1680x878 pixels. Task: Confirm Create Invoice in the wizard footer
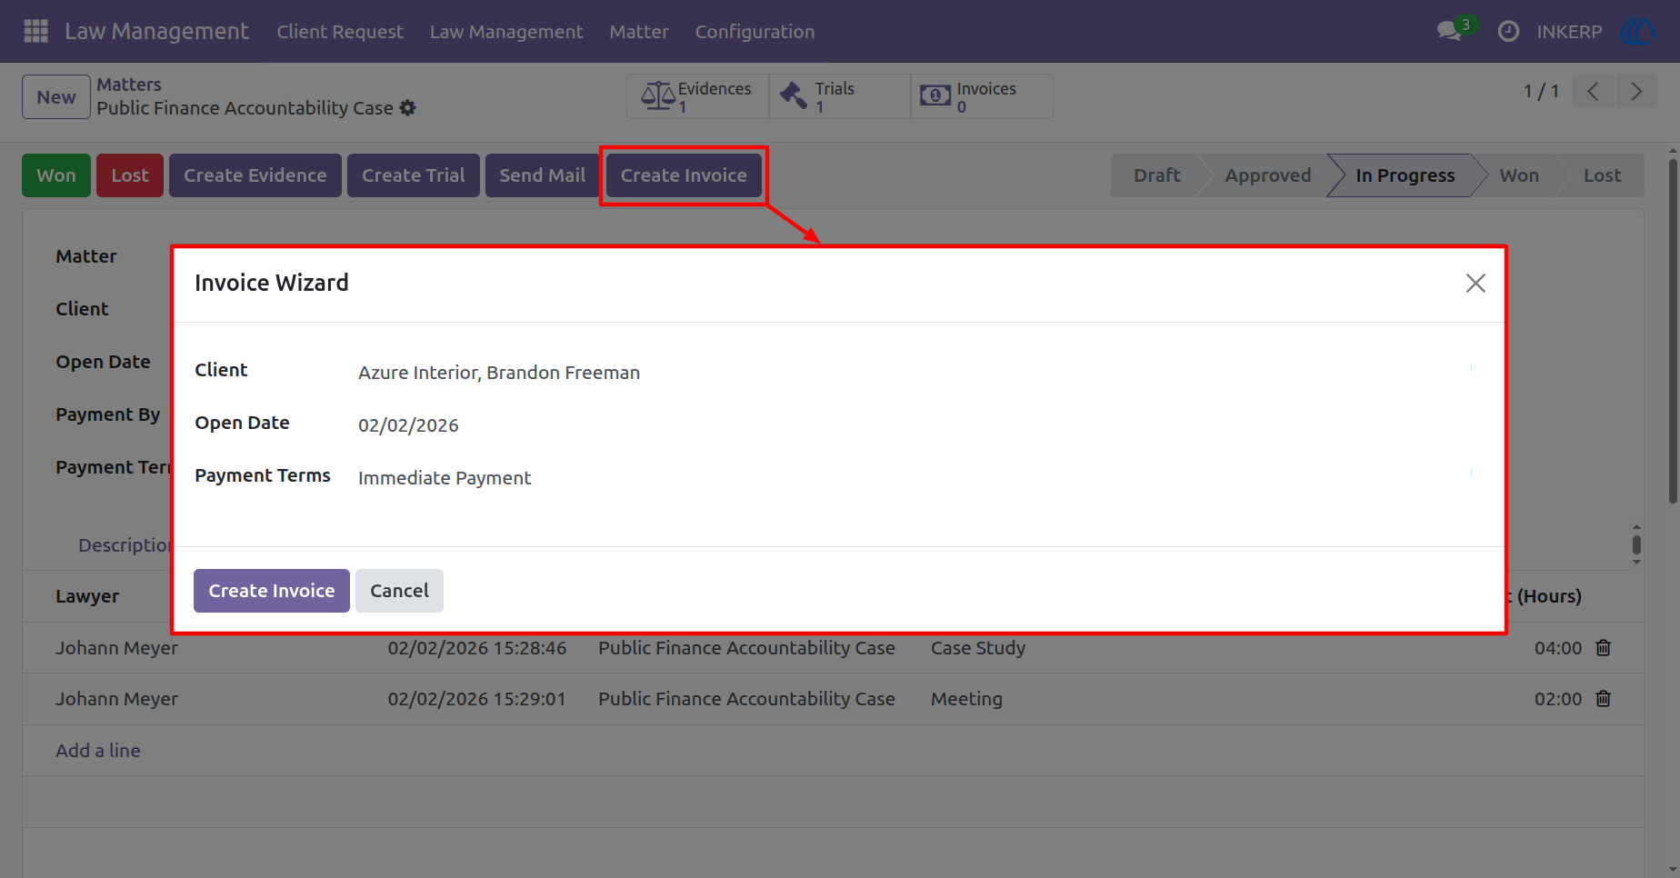pos(272,591)
